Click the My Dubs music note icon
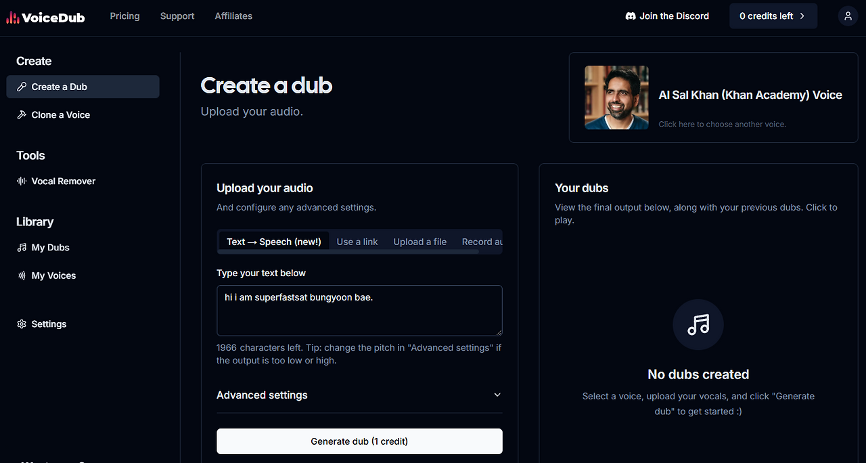This screenshot has width=866, height=463. tap(22, 248)
